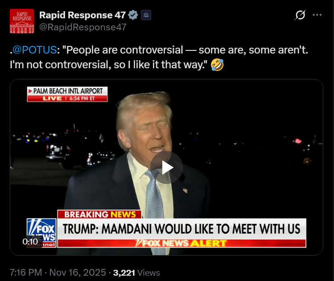
Task: Open the 7:16 PM post timestamp
Action: point(25,273)
